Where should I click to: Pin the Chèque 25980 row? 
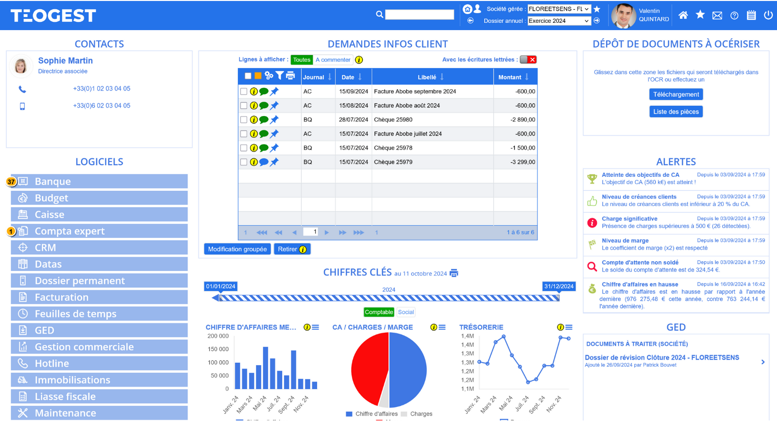[x=274, y=119]
